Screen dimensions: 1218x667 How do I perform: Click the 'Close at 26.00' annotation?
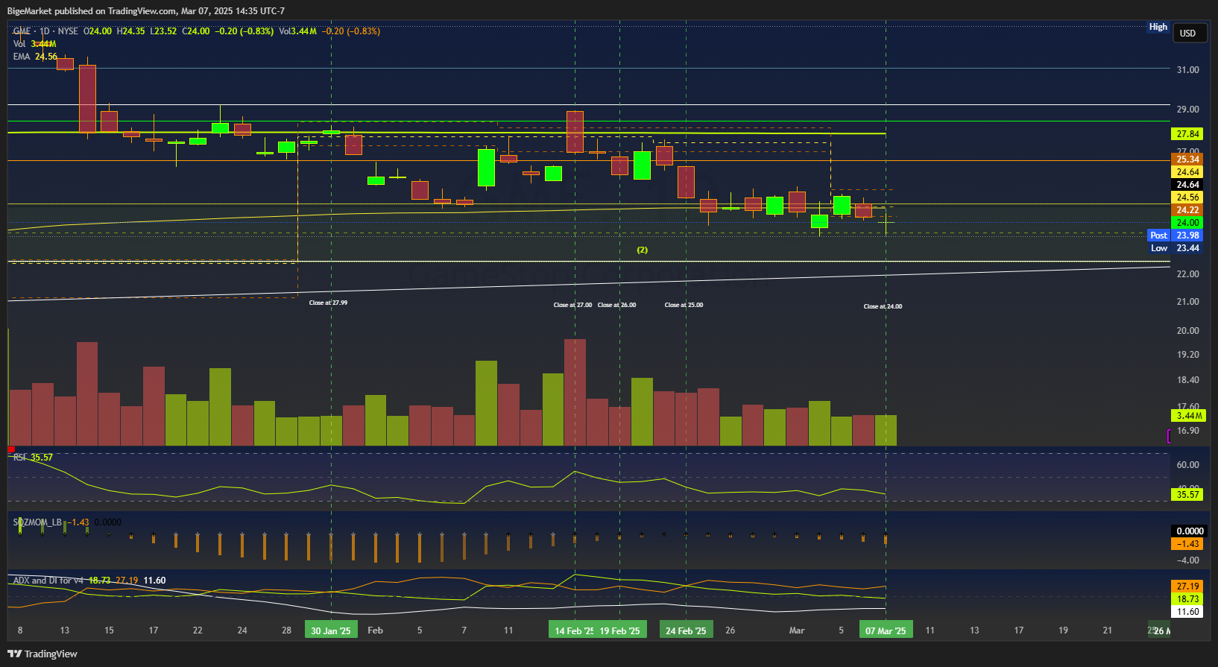(616, 305)
